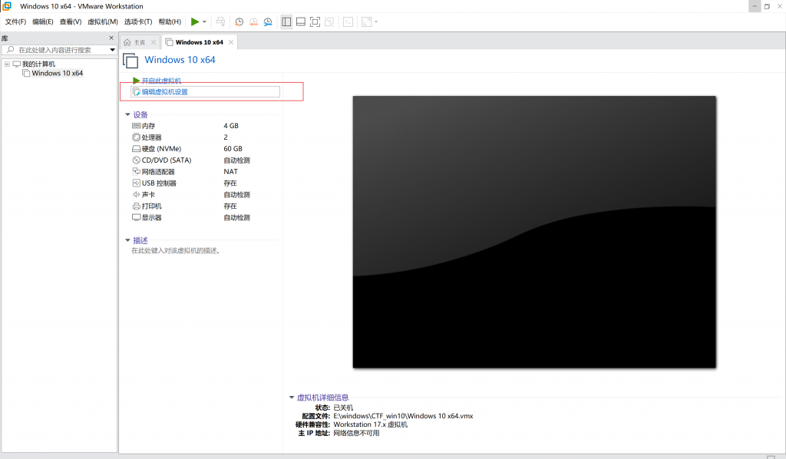Switch to the 主页 tab
The width and height of the screenshot is (786, 459).
tap(135, 42)
